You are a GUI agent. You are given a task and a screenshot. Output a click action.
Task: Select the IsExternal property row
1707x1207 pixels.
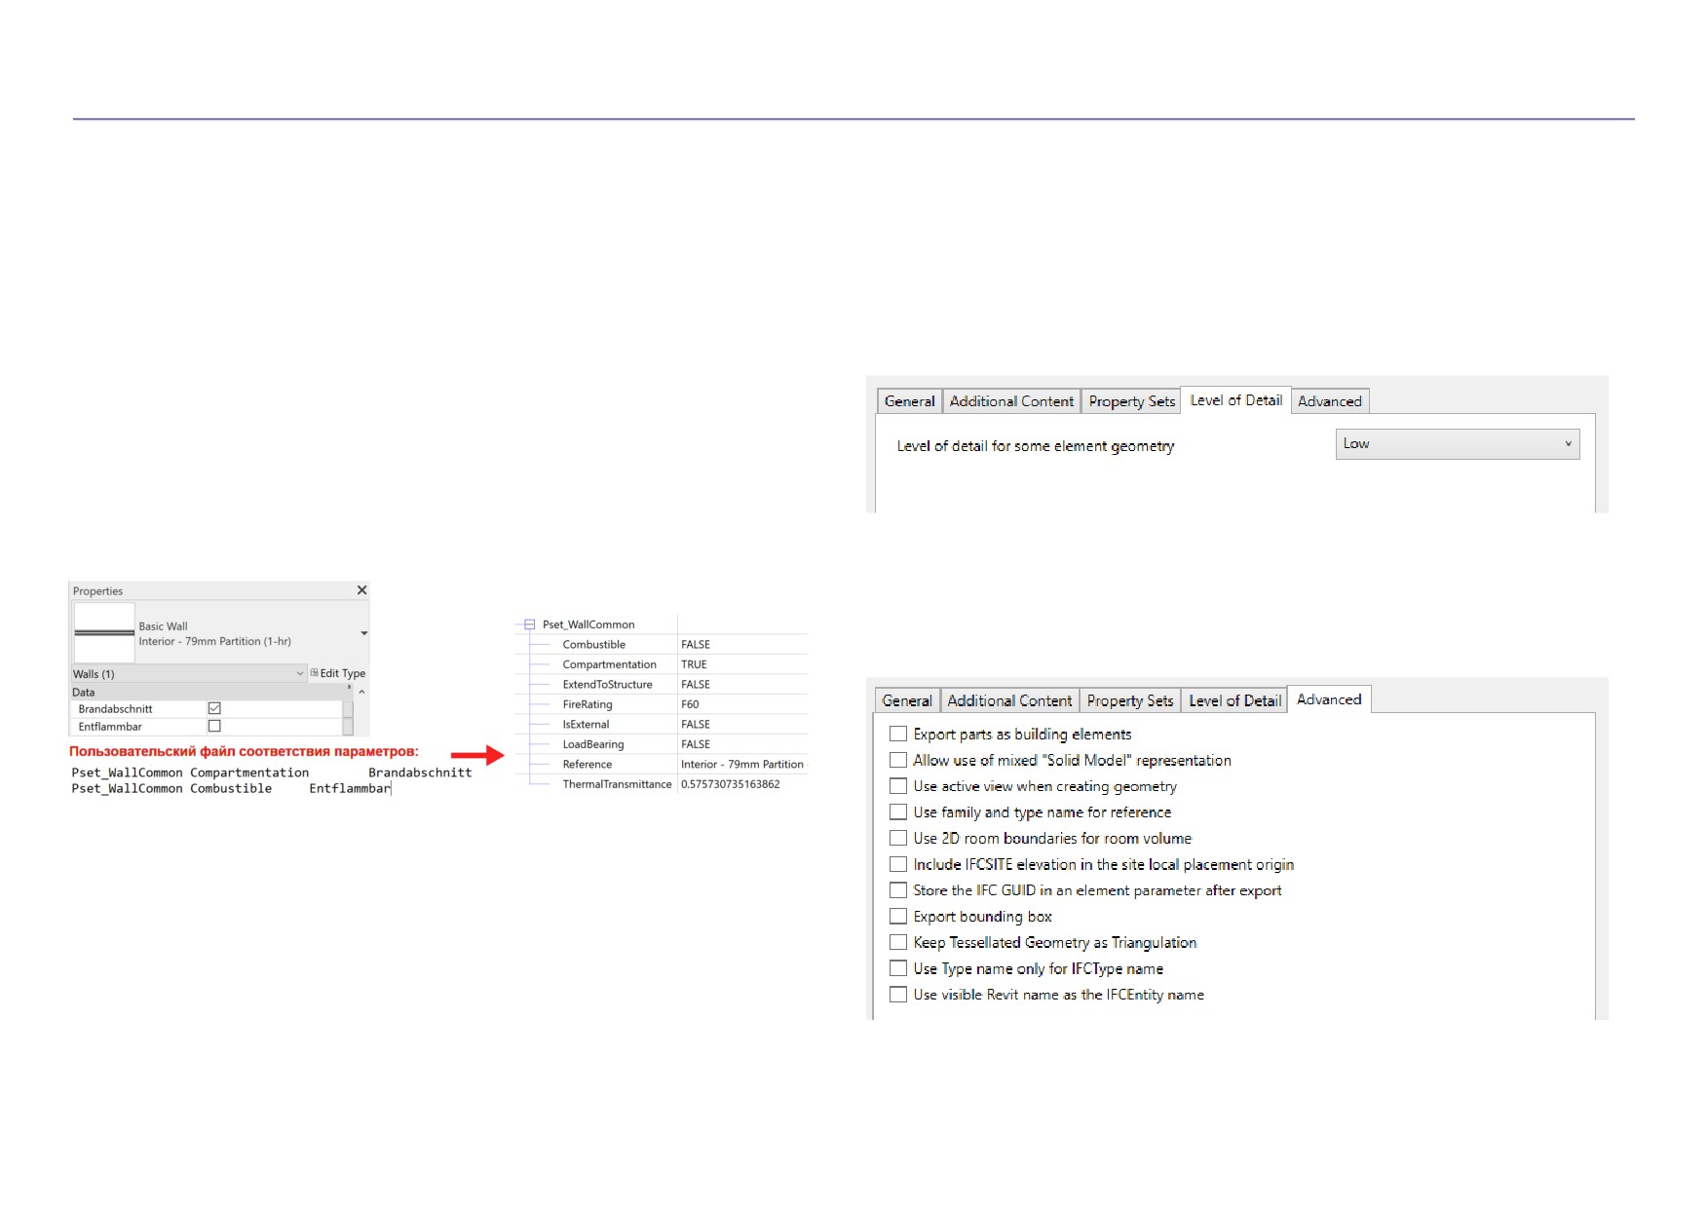[x=662, y=725]
